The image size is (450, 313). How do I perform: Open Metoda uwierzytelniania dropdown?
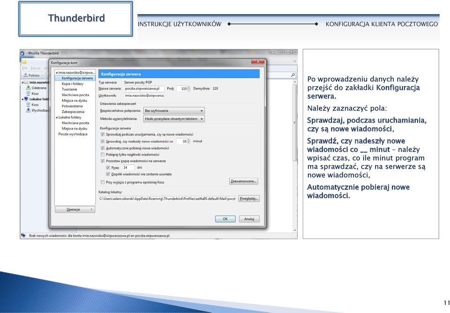pyautogui.click(x=174, y=119)
